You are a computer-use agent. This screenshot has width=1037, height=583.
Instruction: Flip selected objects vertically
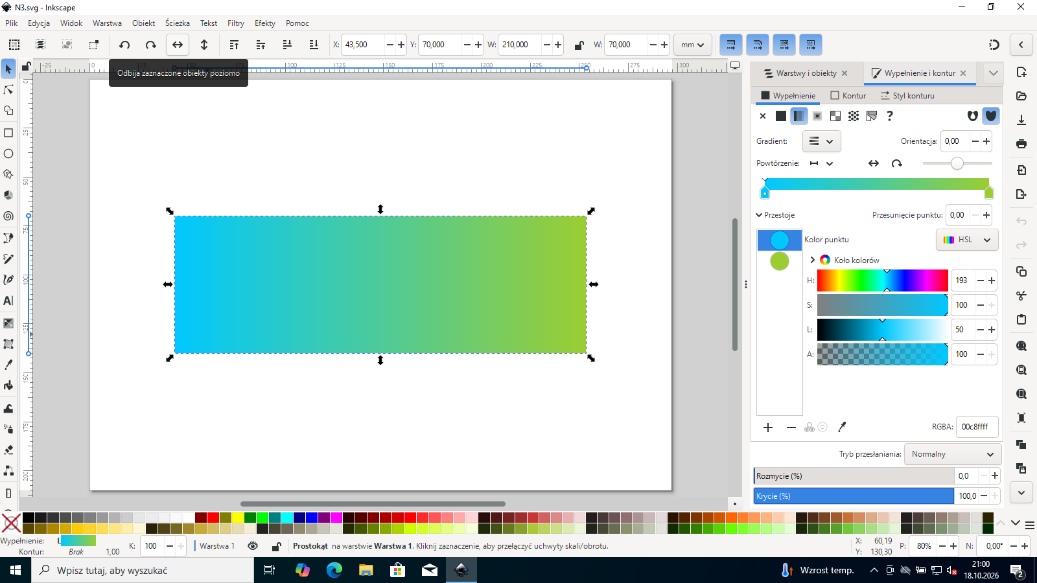coord(204,45)
